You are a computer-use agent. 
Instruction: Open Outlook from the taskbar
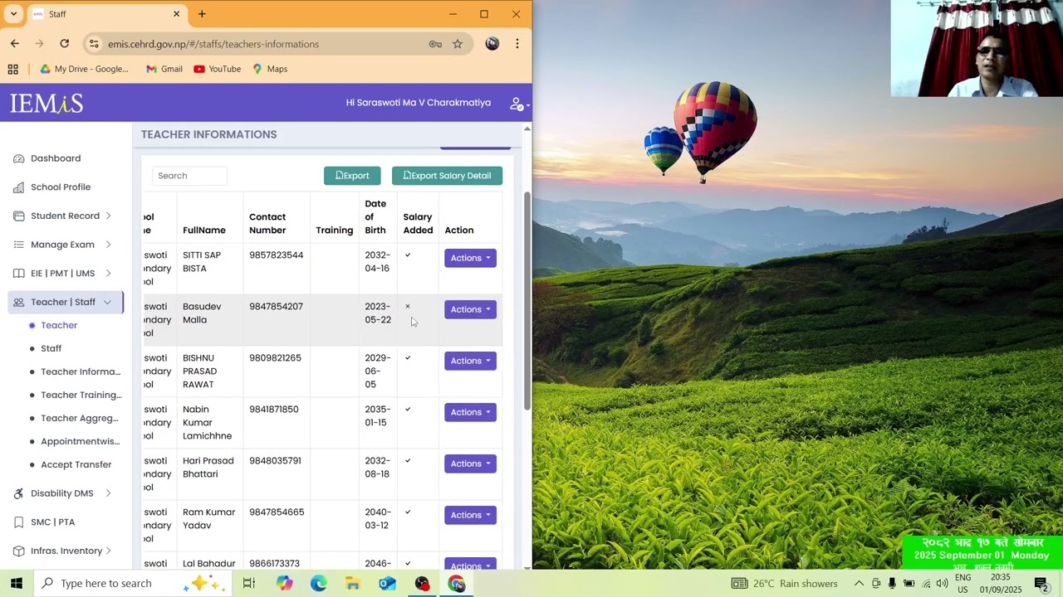(x=388, y=584)
